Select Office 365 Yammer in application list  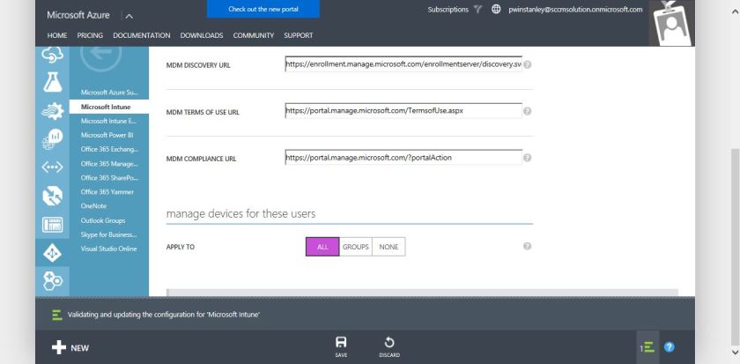click(x=109, y=191)
